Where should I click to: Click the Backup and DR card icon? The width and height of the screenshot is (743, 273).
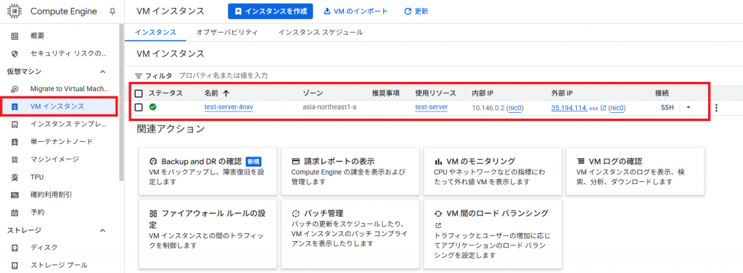[153, 161]
